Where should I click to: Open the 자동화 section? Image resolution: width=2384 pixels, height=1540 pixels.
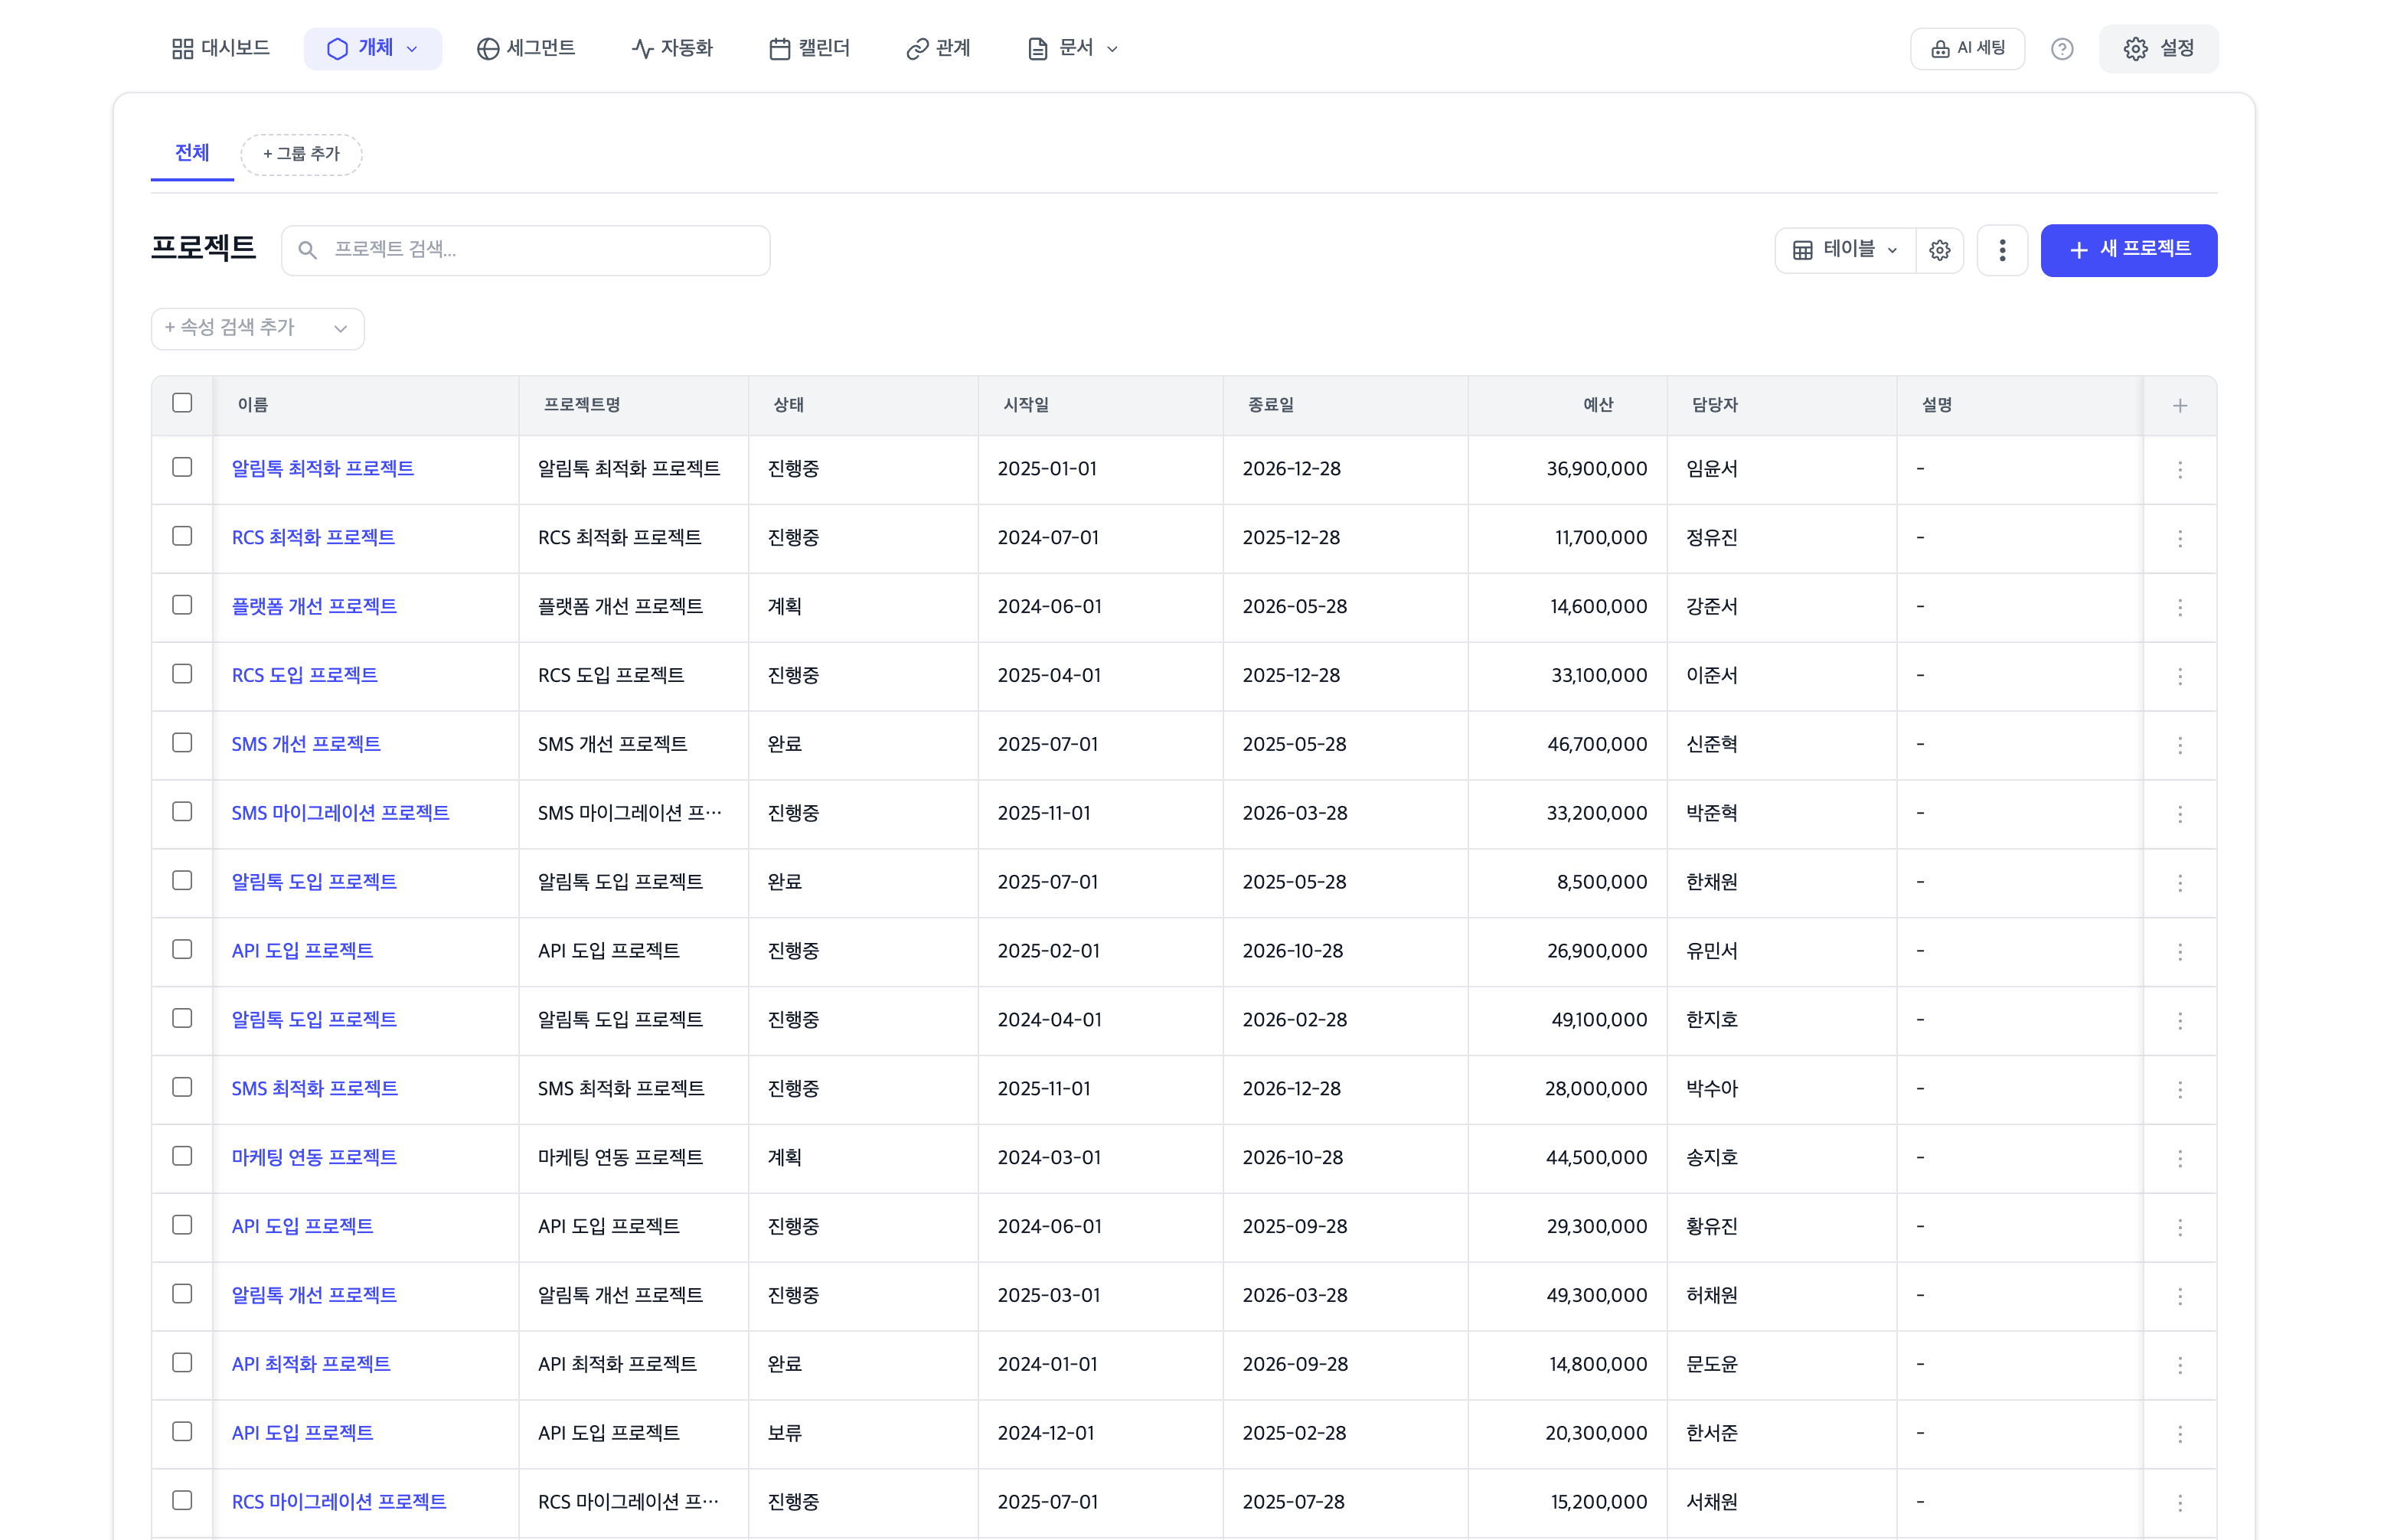coord(672,48)
